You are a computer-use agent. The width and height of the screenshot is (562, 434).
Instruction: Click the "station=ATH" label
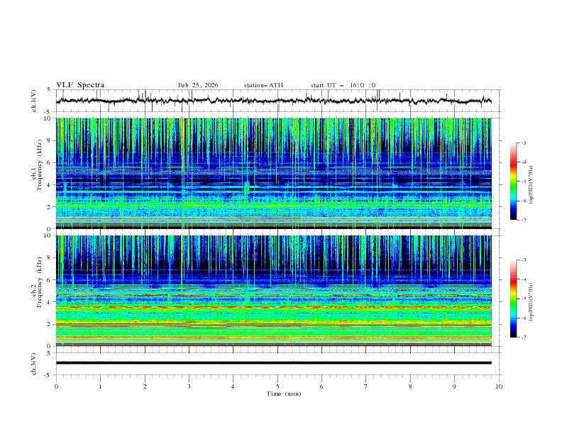coord(263,85)
